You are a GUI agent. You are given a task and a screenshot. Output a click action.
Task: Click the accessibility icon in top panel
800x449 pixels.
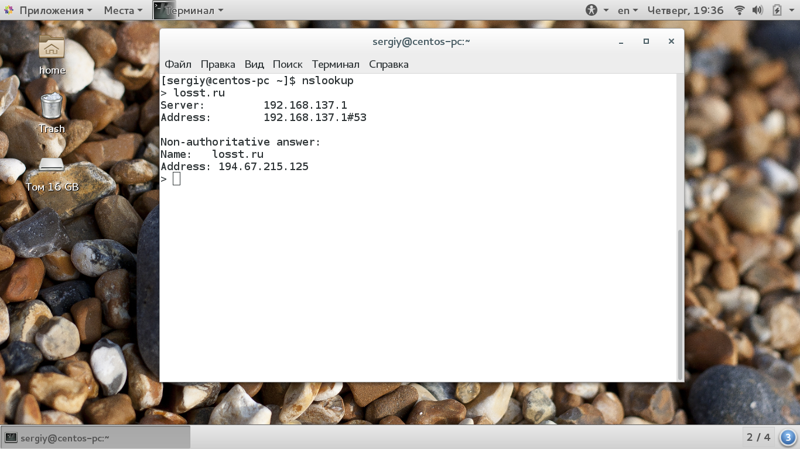592,10
